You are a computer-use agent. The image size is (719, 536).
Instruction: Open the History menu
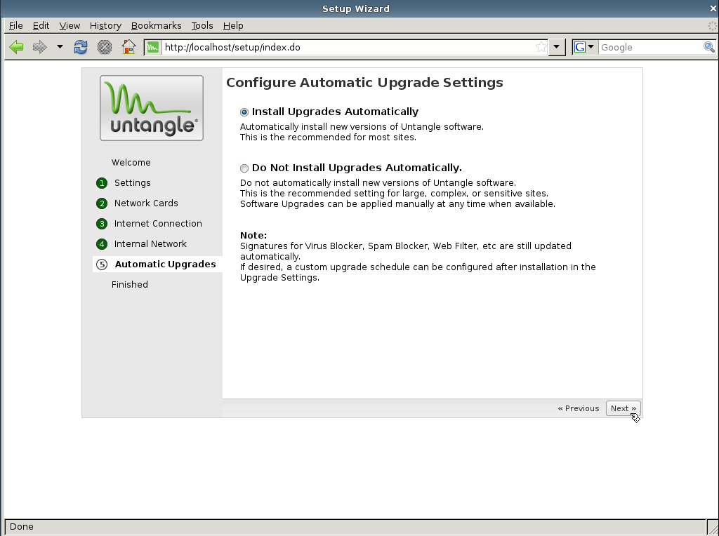(x=105, y=26)
